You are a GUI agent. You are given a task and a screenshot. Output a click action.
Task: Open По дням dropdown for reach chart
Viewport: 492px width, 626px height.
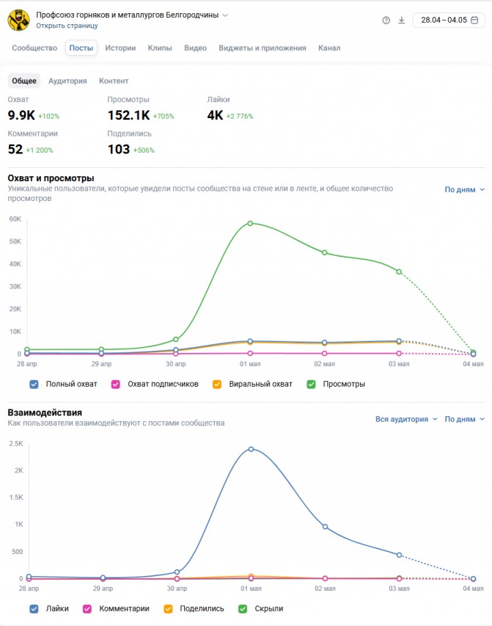pyautogui.click(x=464, y=189)
